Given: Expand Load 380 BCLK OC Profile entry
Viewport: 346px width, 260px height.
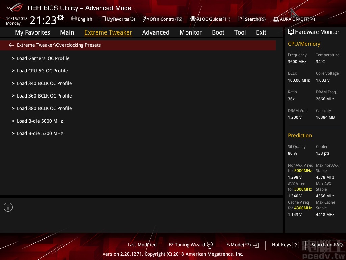Looking at the screenshot, I should tap(44, 108).
